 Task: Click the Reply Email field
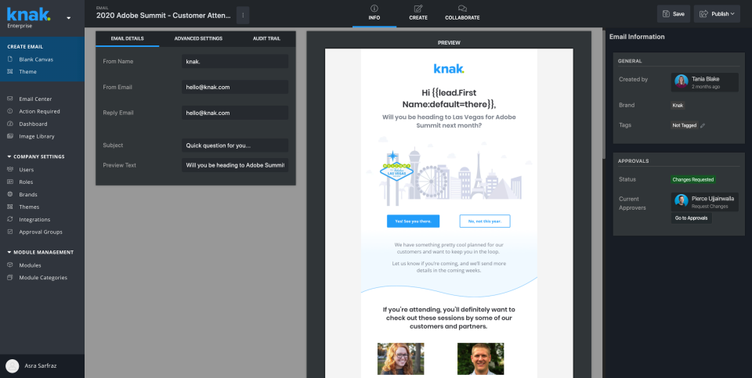(235, 113)
